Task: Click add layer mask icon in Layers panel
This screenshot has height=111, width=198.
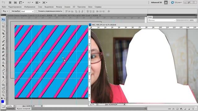Action: click(177, 109)
